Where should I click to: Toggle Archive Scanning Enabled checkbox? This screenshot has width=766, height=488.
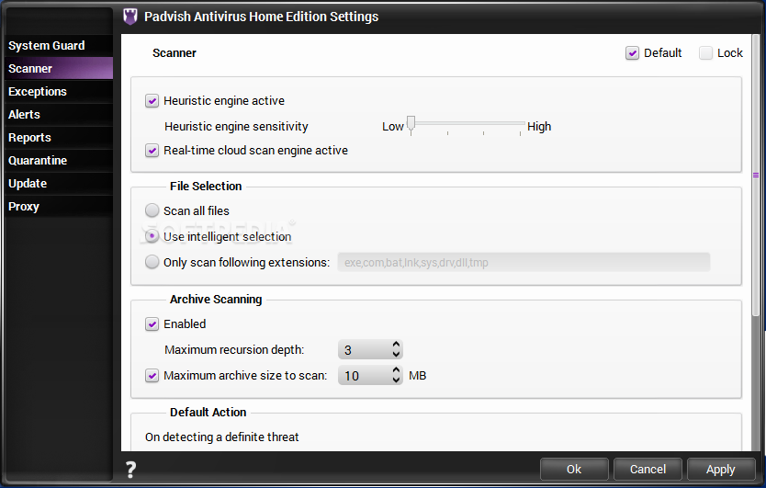click(x=152, y=323)
